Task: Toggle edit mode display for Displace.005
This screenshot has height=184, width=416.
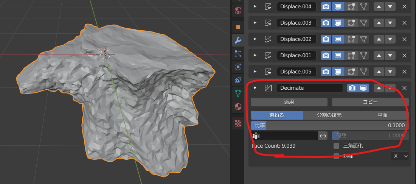Action: tap(351, 72)
